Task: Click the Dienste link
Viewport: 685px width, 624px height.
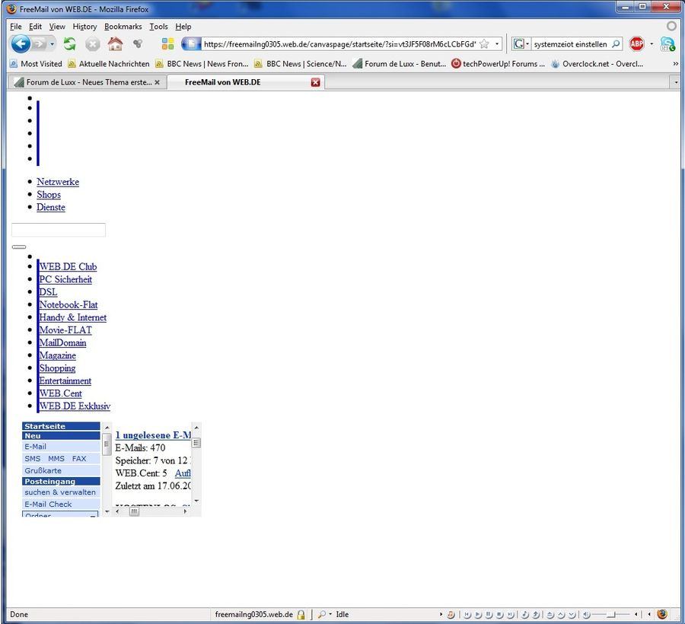Action: tap(51, 207)
